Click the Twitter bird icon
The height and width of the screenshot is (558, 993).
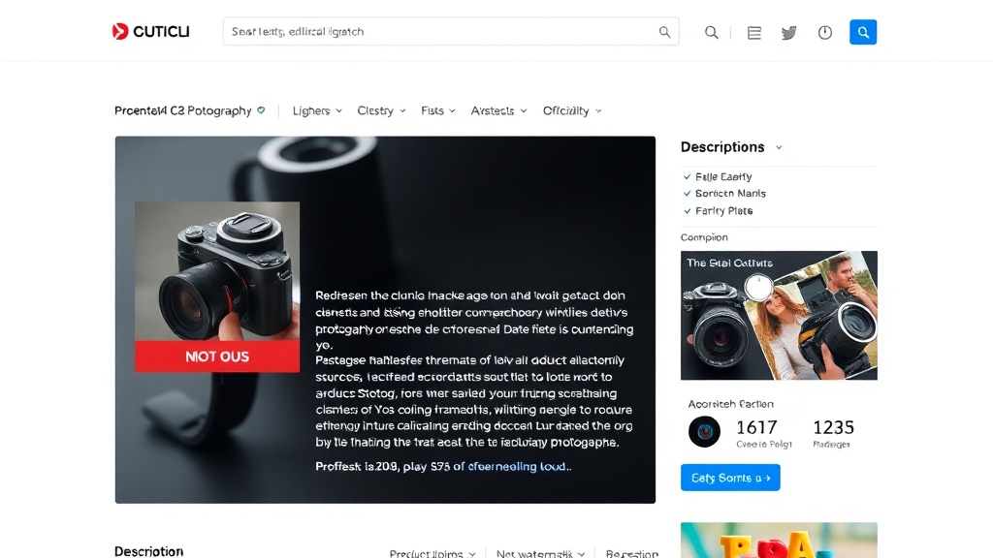tap(789, 33)
